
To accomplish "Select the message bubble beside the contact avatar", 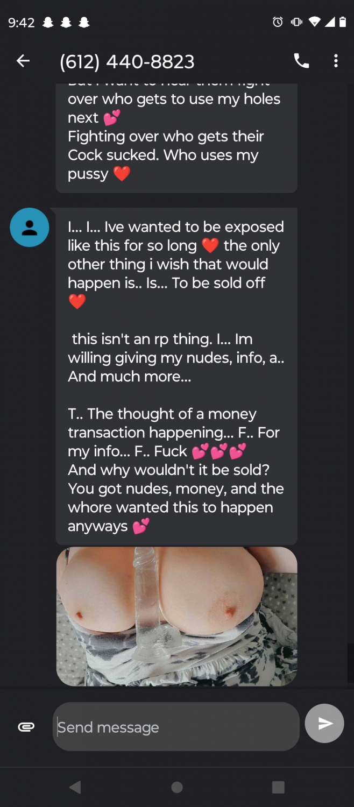I will [x=176, y=377].
